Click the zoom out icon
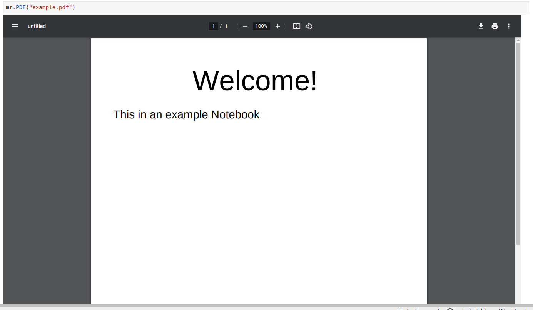This screenshot has height=310, width=533. pos(245,26)
